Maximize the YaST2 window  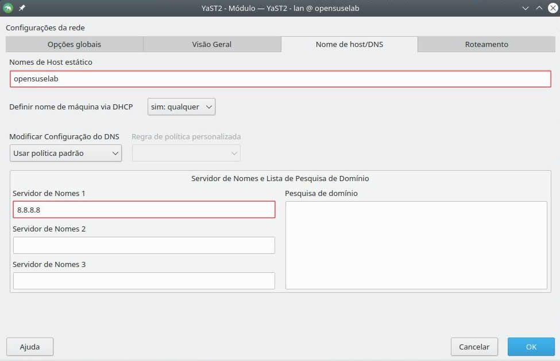[x=539, y=8]
